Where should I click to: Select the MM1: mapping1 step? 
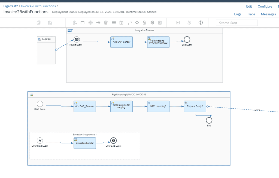pos(158,106)
